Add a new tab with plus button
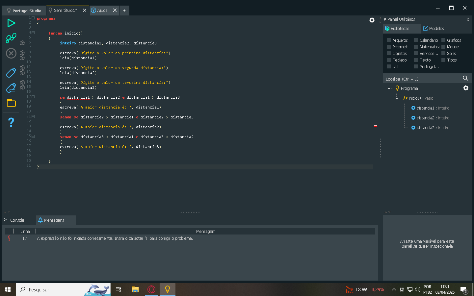Viewport: 474px width, 296px height. [x=124, y=11]
